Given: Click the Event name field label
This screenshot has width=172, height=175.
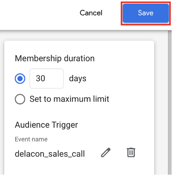Looking at the screenshot, I should point(31,139).
